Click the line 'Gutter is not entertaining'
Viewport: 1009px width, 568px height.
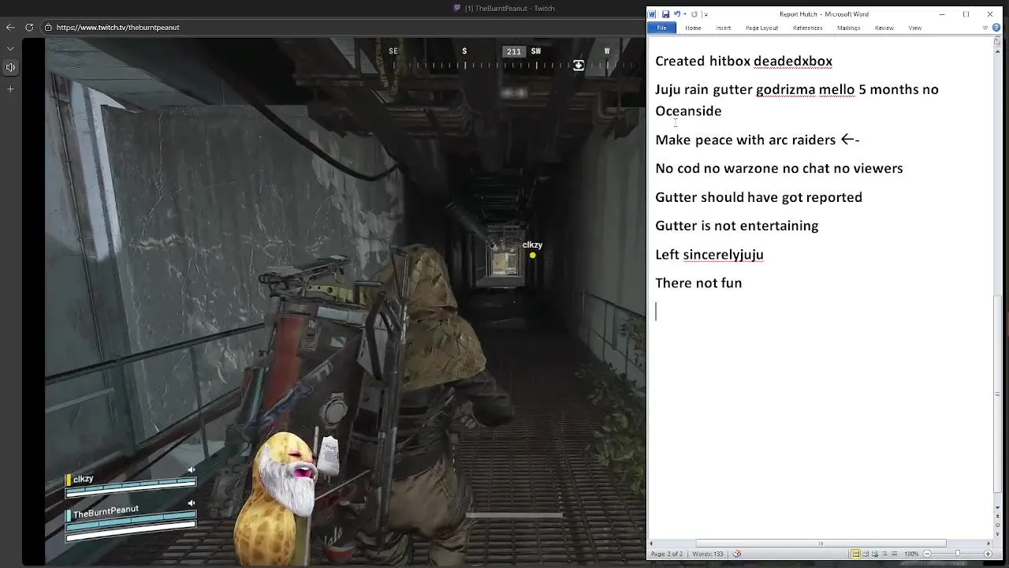tap(736, 226)
